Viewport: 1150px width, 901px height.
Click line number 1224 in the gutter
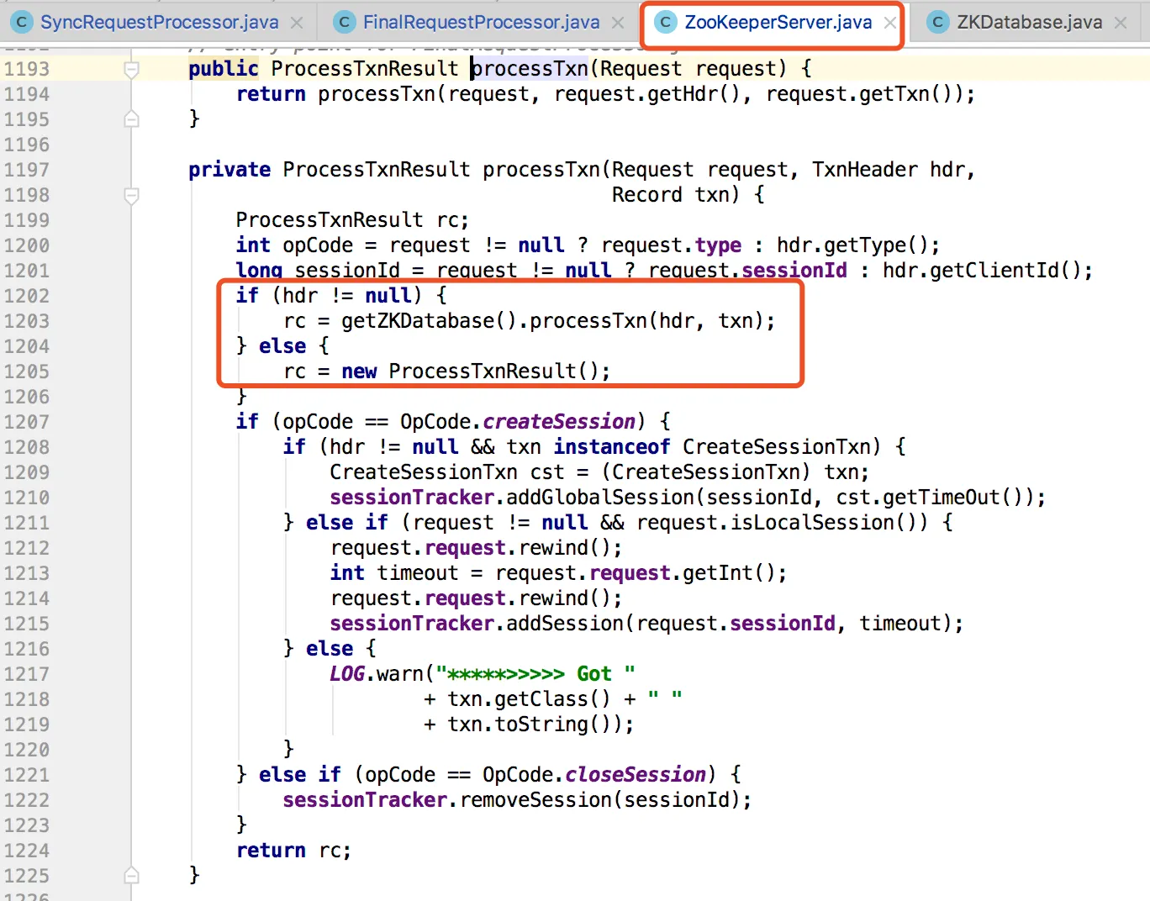[x=27, y=851]
